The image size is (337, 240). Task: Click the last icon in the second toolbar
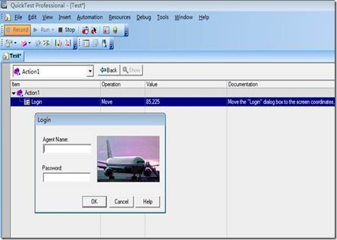pyautogui.click(x=104, y=43)
